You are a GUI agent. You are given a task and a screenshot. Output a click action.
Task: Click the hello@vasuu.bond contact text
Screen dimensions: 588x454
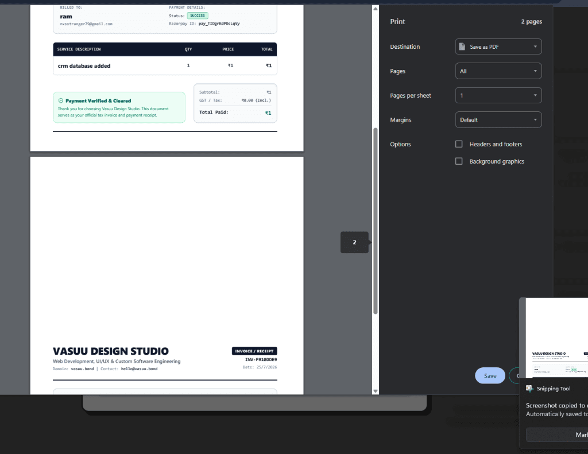click(x=139, y=369)
